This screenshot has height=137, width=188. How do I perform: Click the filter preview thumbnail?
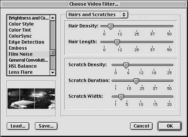tap(31, 99)
